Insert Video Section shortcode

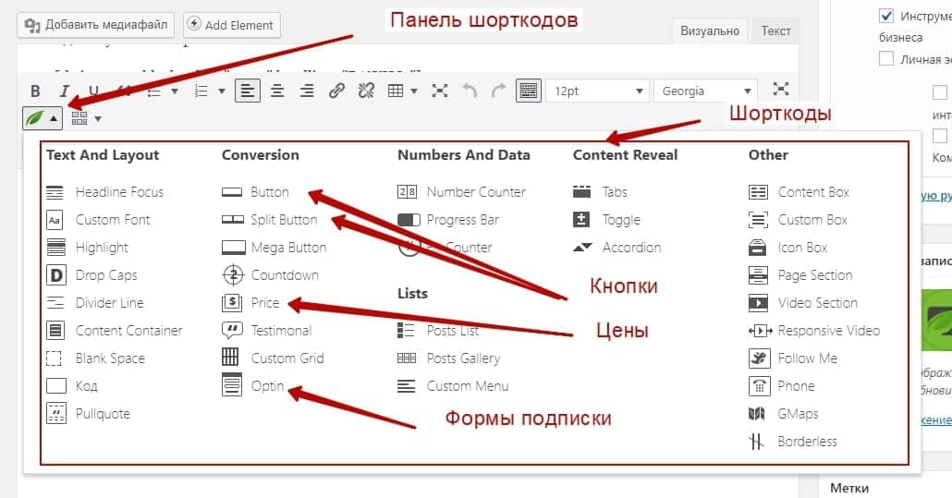[x=803, y=303]
